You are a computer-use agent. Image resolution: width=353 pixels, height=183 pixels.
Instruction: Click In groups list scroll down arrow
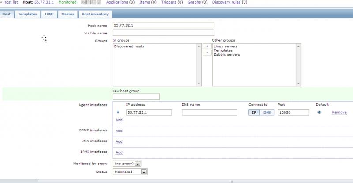199,83
